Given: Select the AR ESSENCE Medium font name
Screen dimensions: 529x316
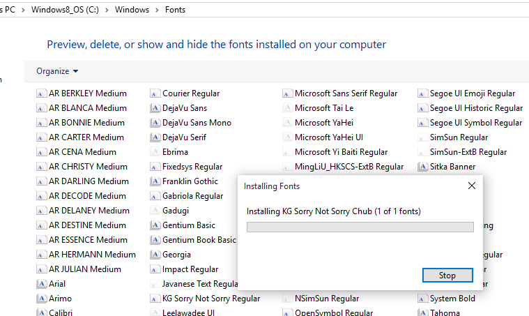Looking at the screenshot, I should click(88, 240).
